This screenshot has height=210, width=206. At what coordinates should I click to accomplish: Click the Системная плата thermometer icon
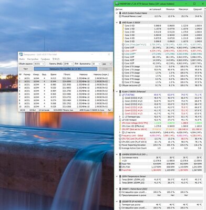pyautogui.click(x=120, y=157)
